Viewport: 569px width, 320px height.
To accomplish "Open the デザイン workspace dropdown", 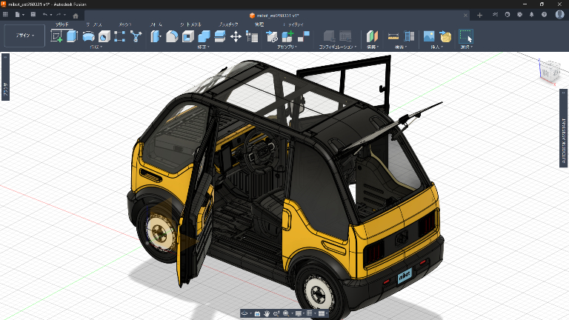I will click(24, 36).
